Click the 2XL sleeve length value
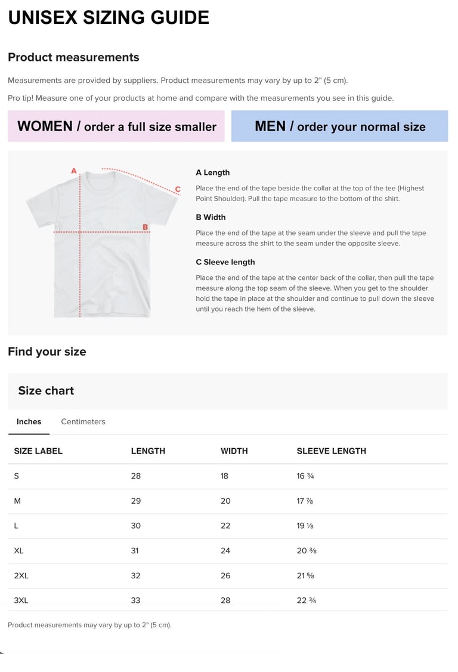Viewport: 458px width, 672px height. coord(307,575)
